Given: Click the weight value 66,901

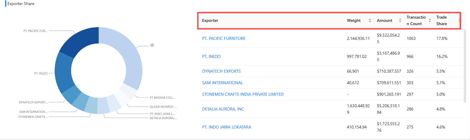Looking at the screenshot, I should [353, 71].
